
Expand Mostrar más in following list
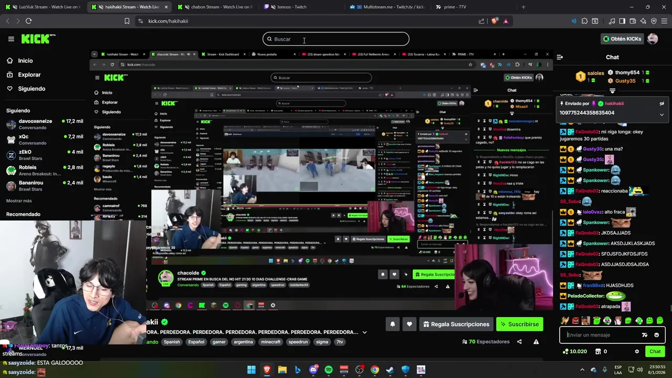(x=19, y=201)
